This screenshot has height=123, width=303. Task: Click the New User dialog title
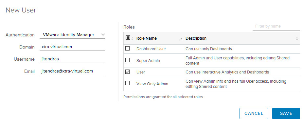click(21, 10)
